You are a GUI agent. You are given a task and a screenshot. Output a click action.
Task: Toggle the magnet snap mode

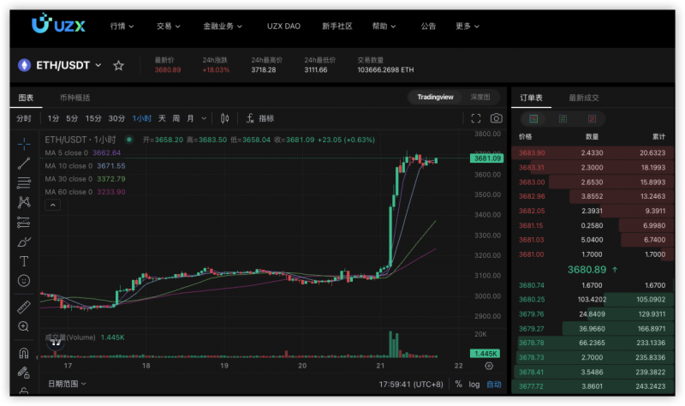24,353
